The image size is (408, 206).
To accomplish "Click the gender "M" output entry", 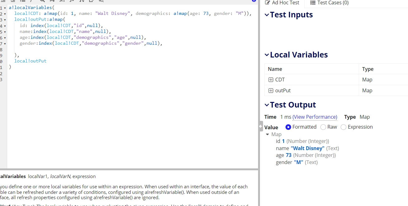I will (297, 163).
